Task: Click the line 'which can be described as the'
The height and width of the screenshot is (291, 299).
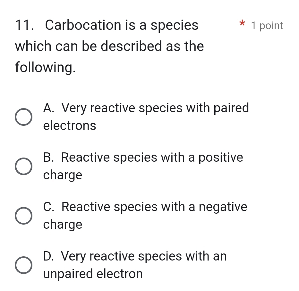Action: [x=109, y=47]
